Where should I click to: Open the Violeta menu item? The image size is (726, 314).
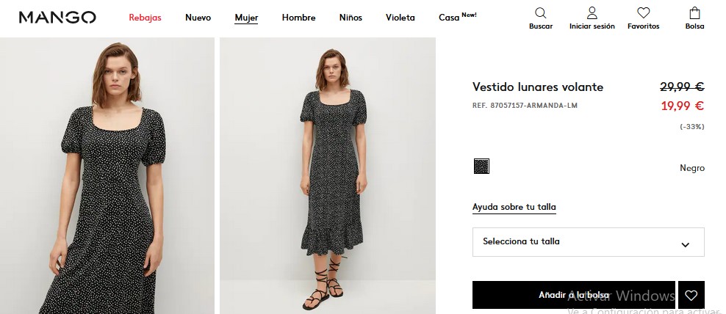coord(400,18)
